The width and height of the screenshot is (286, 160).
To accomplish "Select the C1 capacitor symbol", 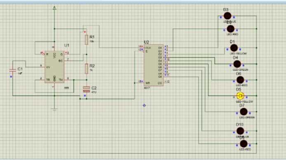I will [x=13, y=70].
